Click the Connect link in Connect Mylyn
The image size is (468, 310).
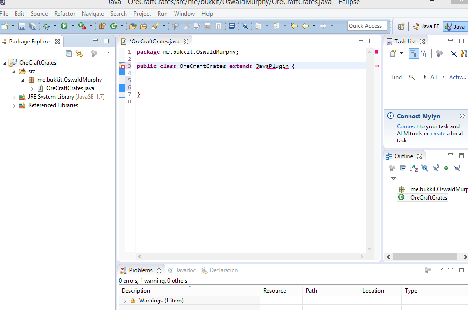407,126
